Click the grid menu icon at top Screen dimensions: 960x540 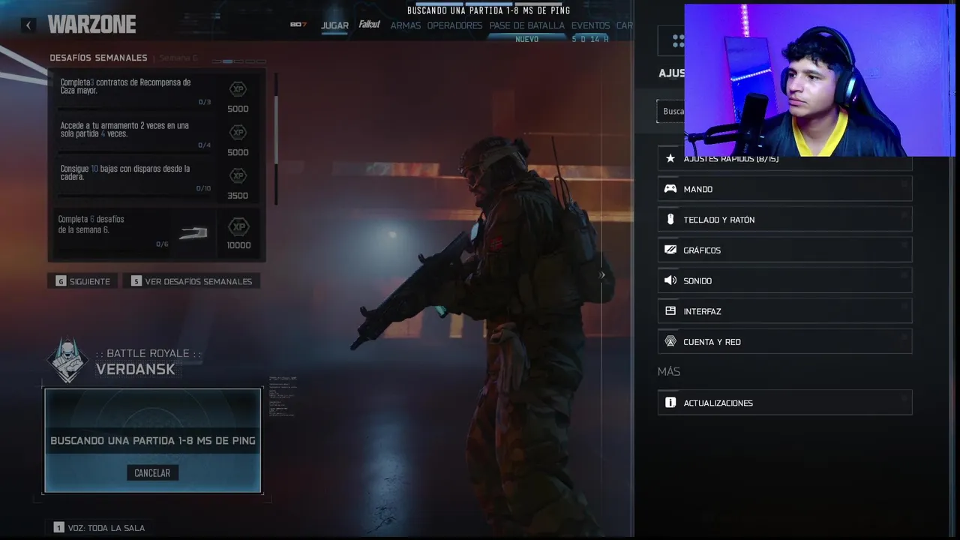click(x=677, y=40)
